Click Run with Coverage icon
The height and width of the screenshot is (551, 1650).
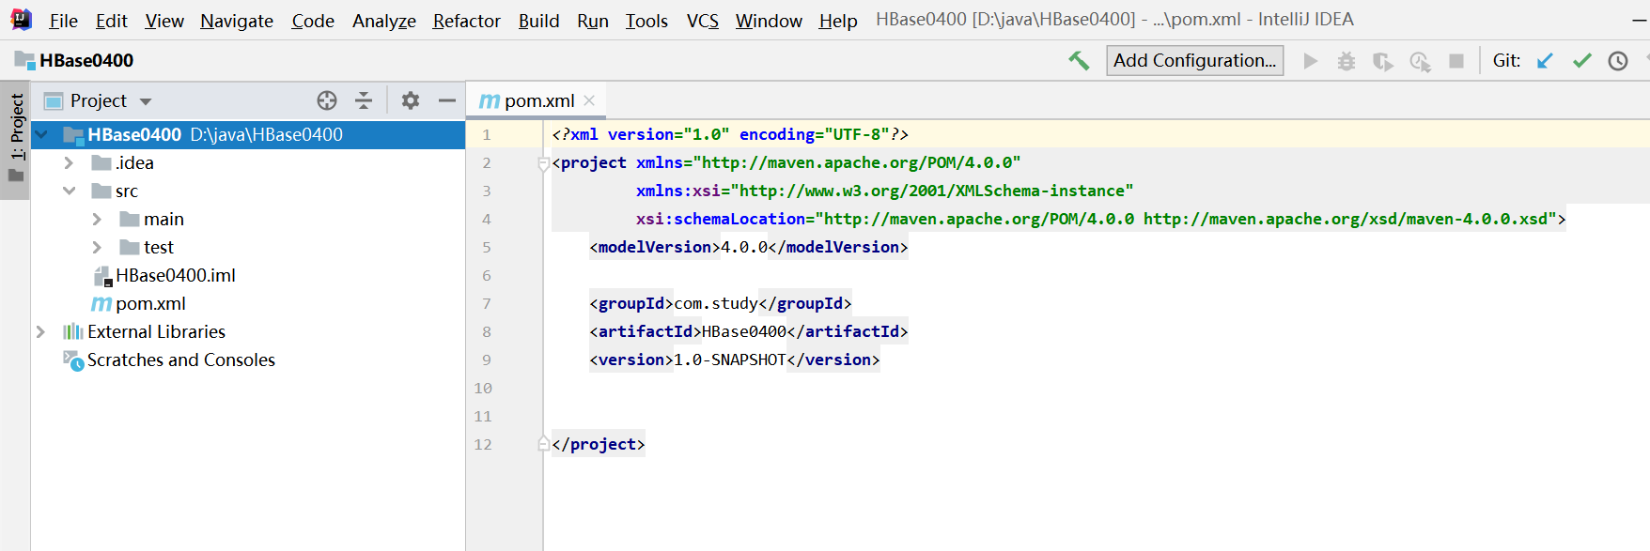[1382, 61]
